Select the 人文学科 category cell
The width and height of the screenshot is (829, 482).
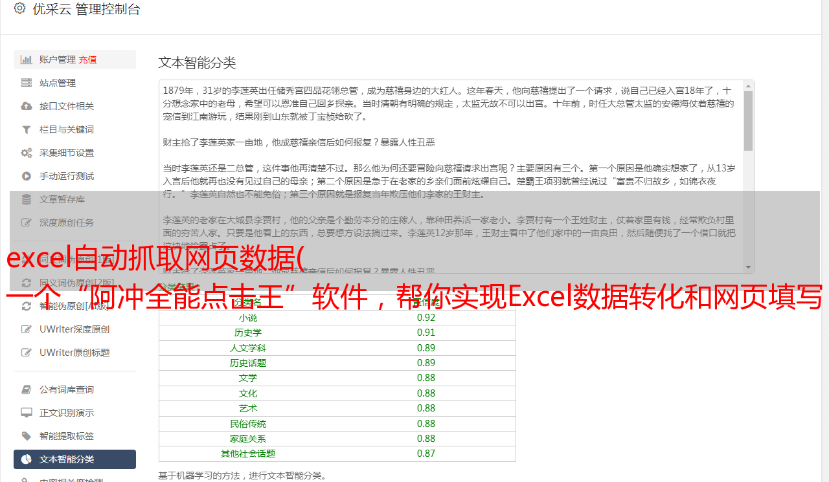pos(248,348)
